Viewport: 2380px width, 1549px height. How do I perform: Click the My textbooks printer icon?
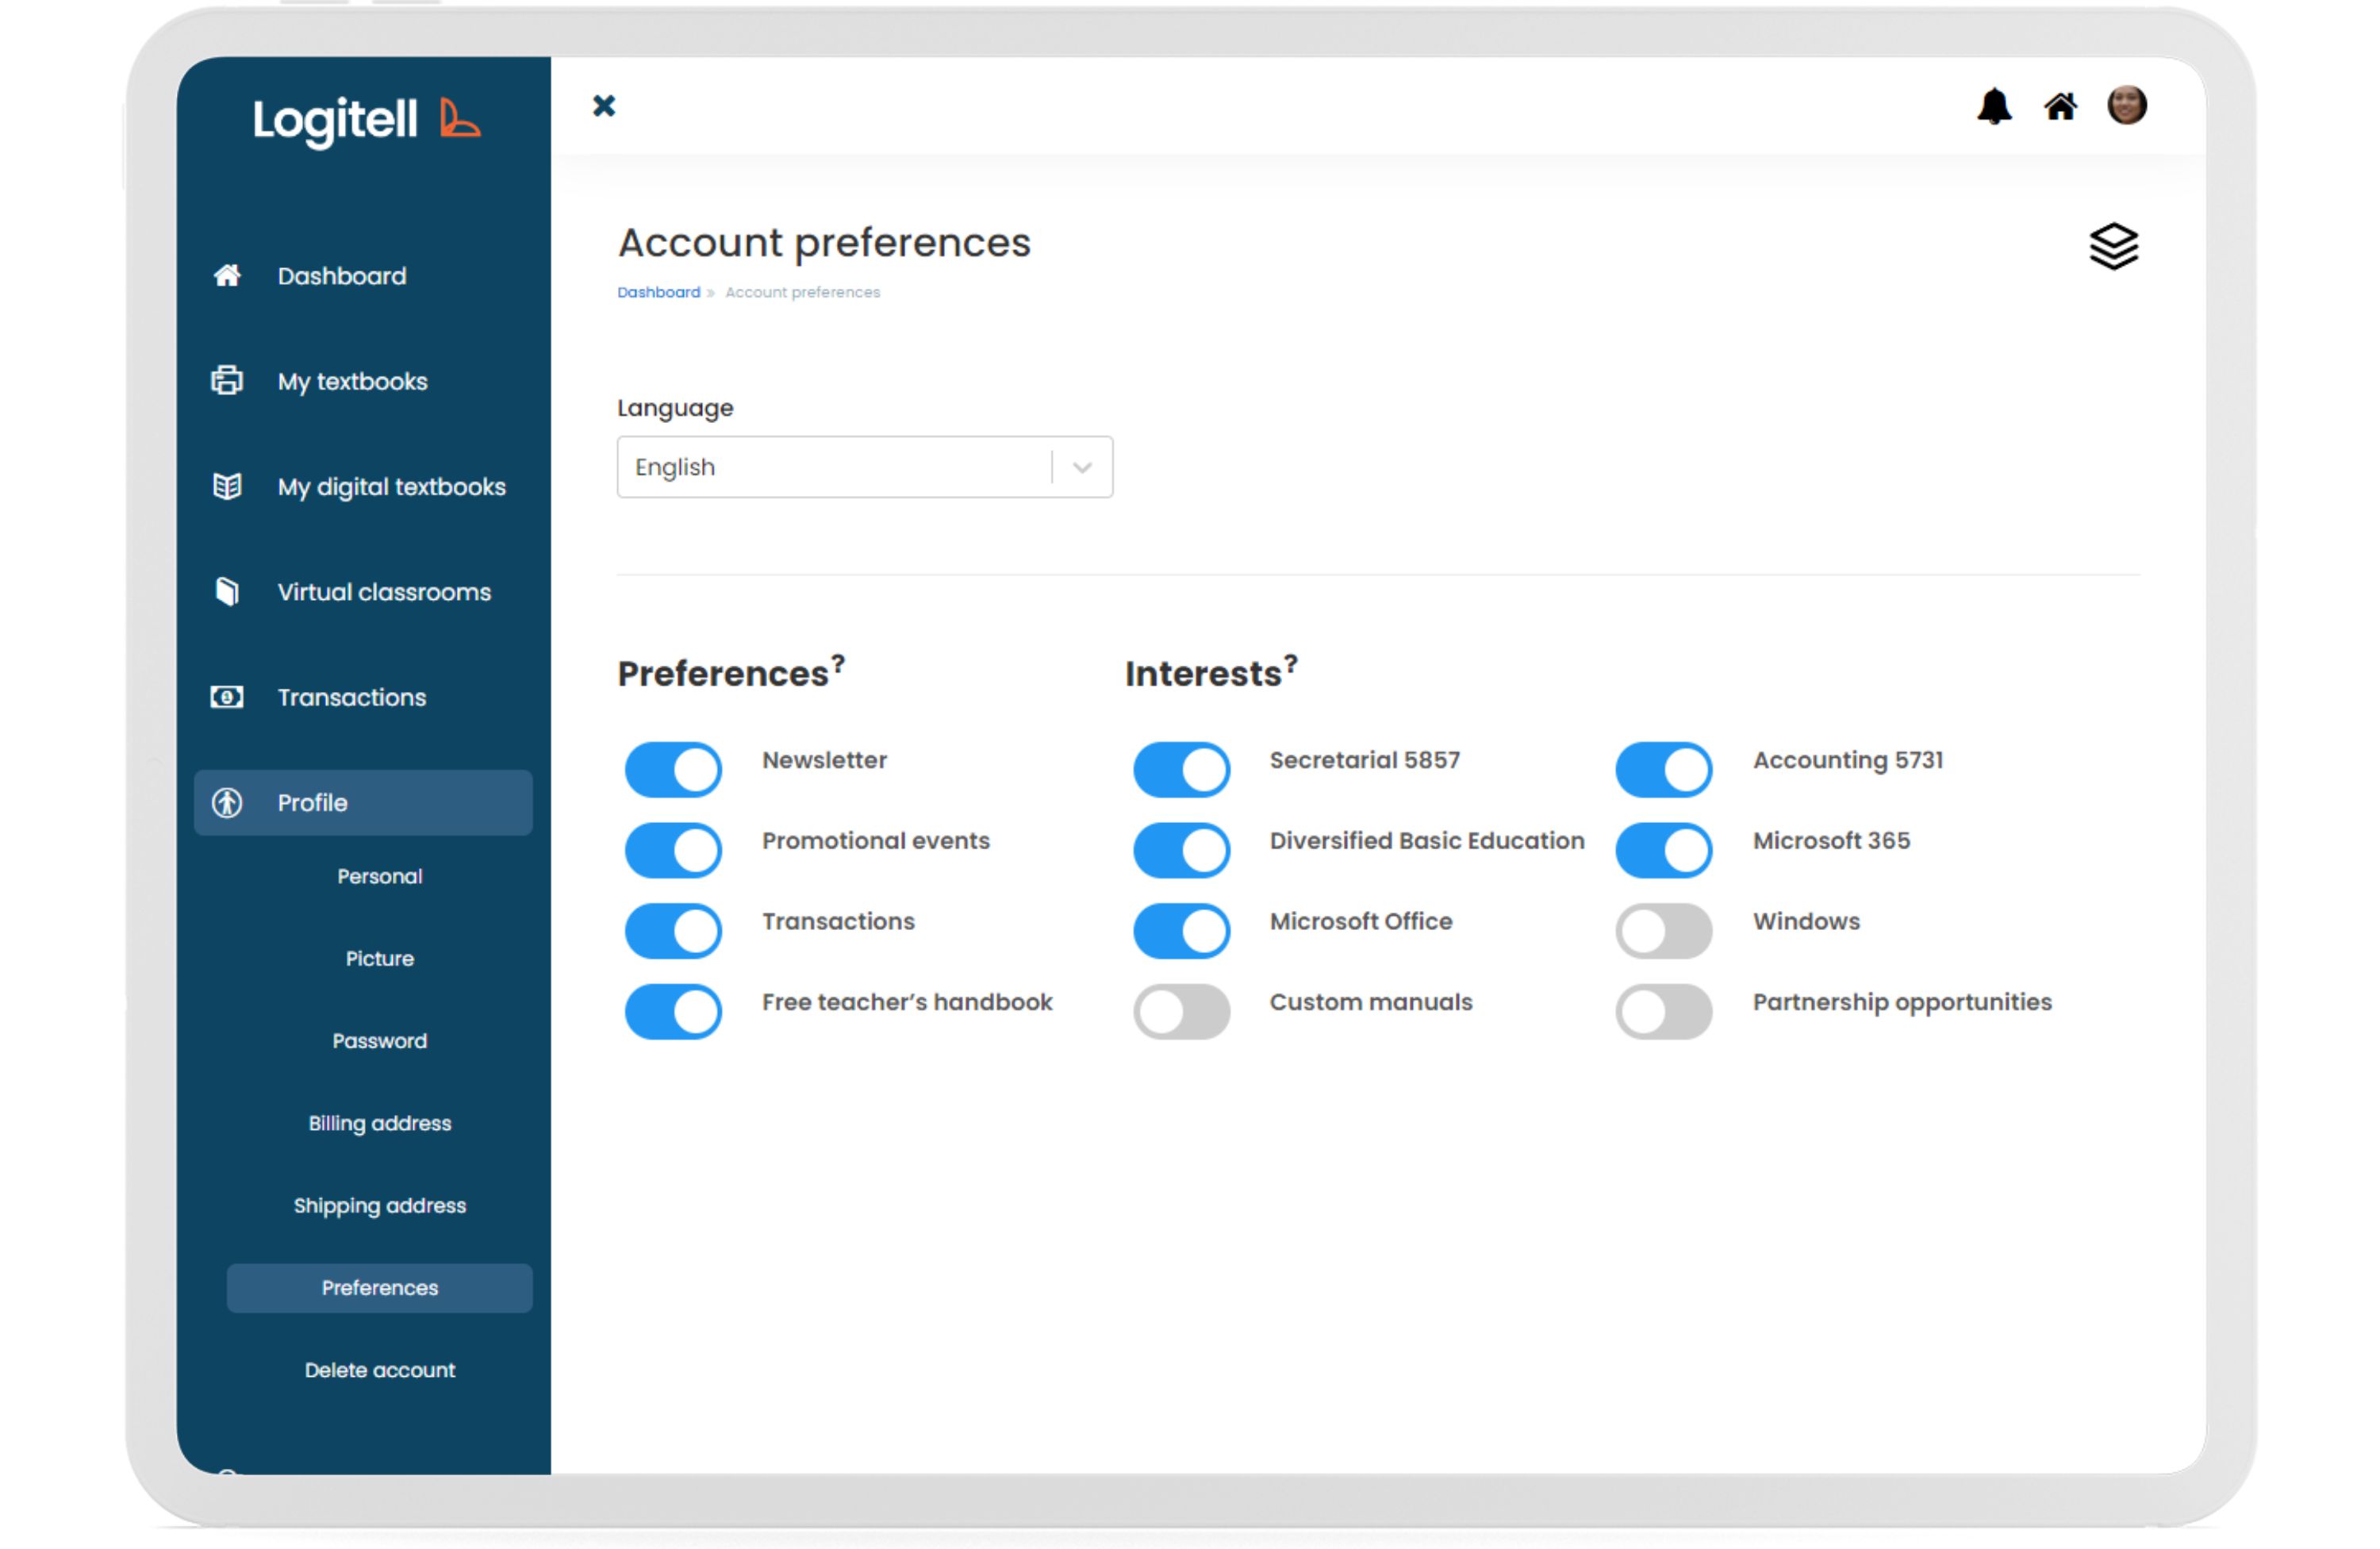point(227,381)
